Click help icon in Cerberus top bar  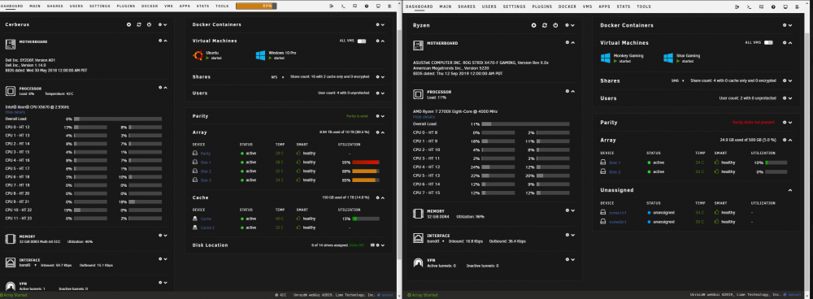coord(367,6)
